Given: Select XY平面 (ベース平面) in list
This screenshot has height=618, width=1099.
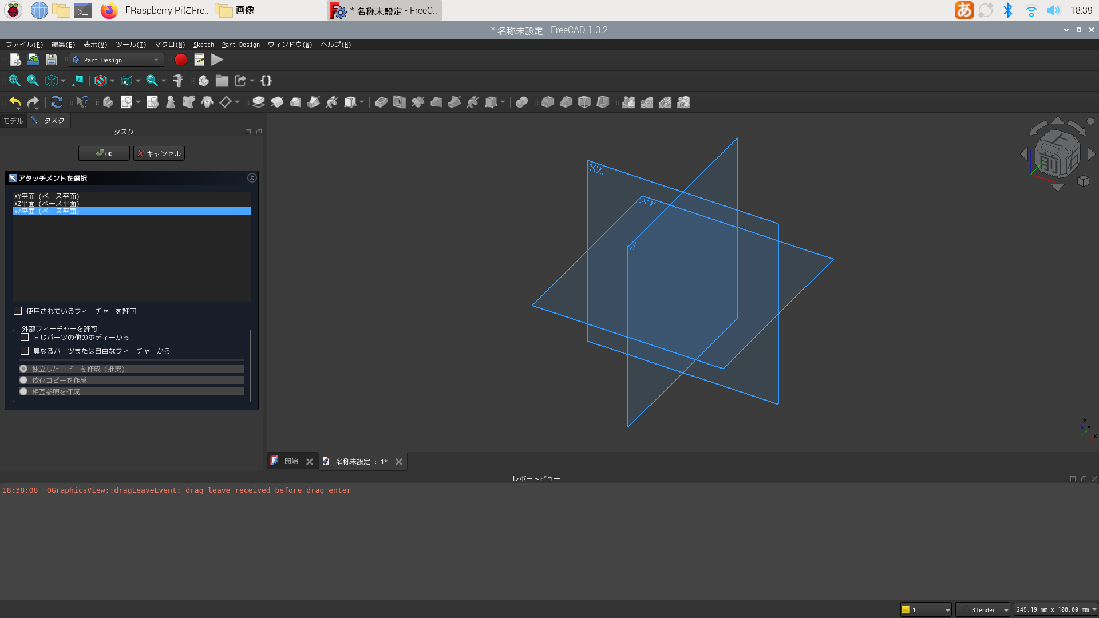Looking at the screenshot, I should point(47,196).
